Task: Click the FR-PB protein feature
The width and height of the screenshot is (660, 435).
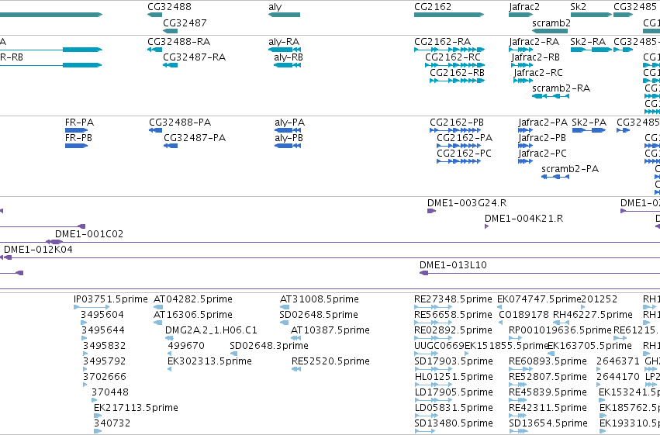Action: coord(76,146)
